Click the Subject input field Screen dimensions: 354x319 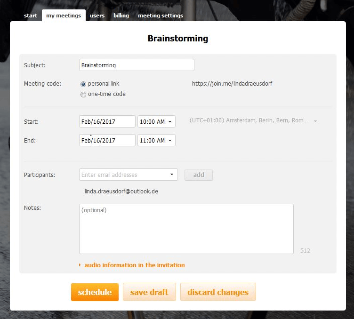click(137, 65)
